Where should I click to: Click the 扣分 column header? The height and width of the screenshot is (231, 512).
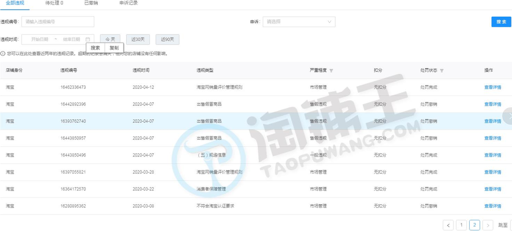point(378,71)
